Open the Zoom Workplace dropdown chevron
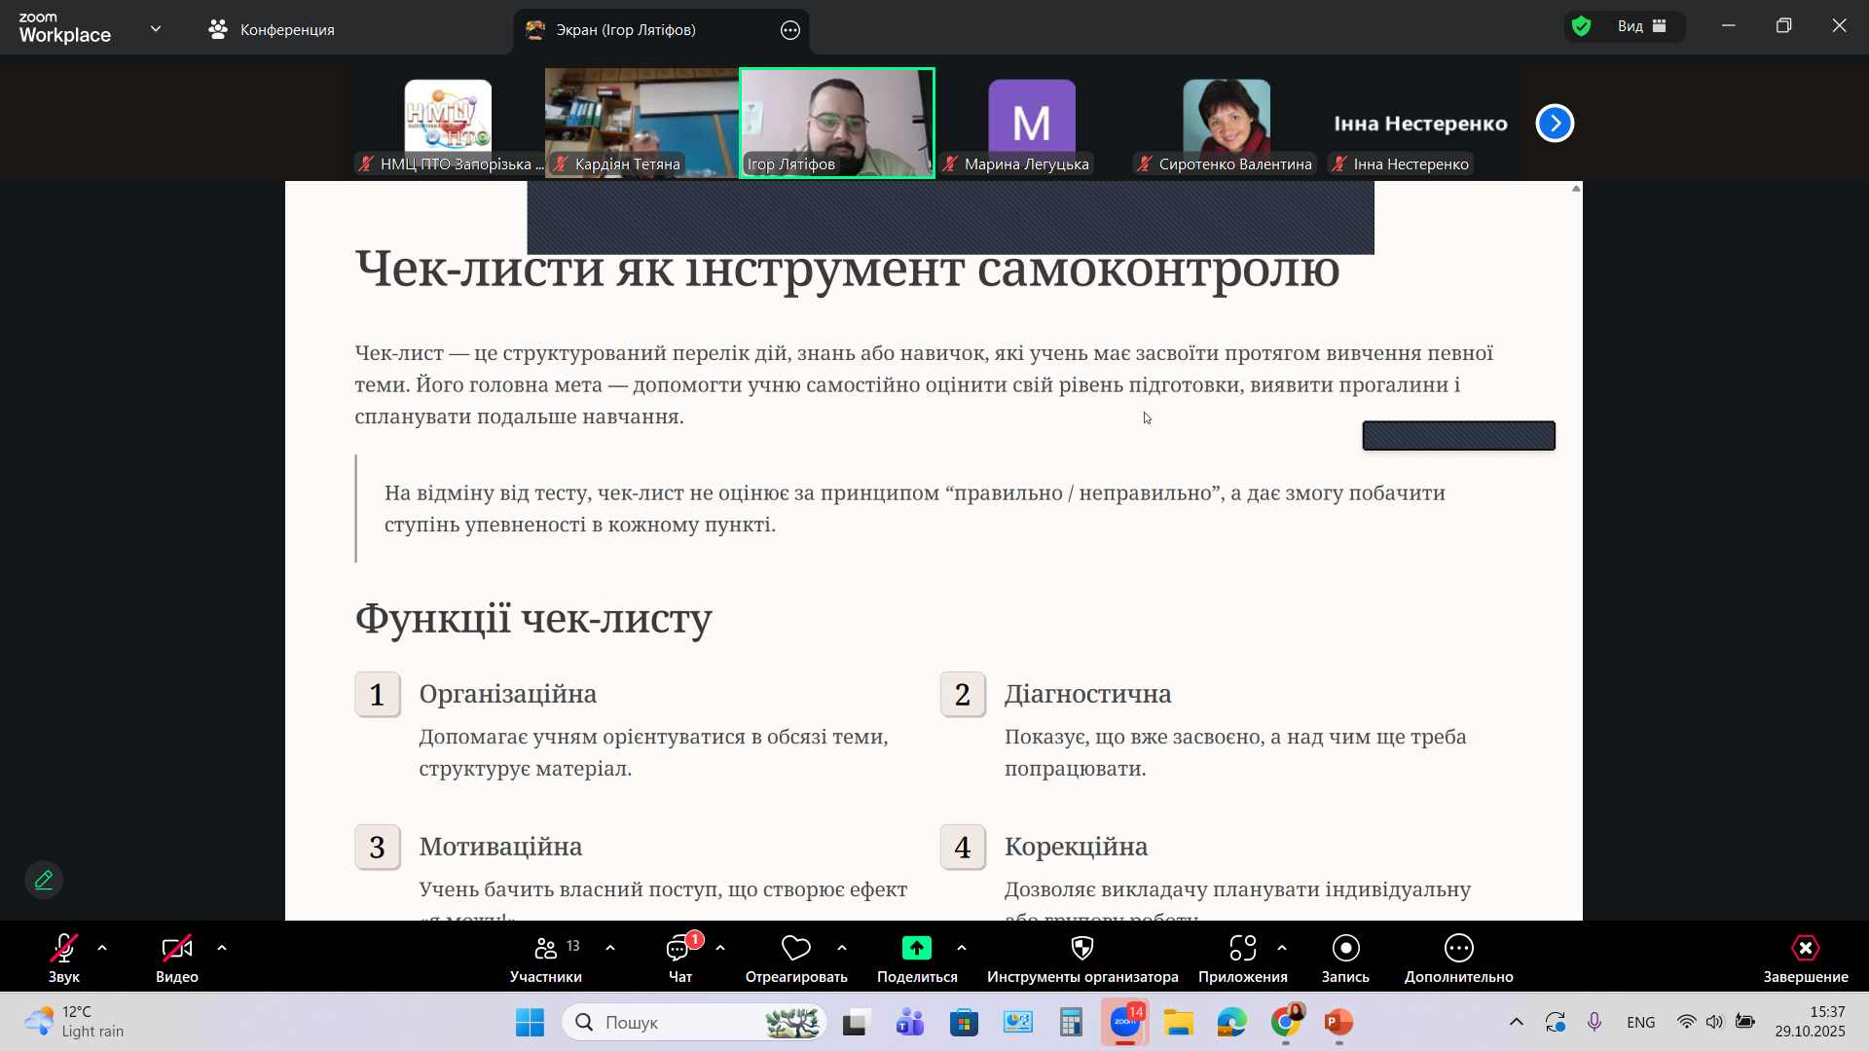 pyautogui.click(x=156, y=29)
